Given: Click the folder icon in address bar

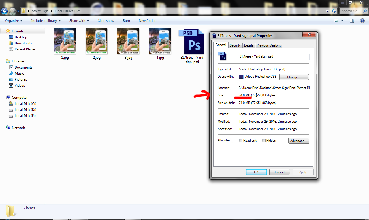Looking at the screenshot, I should coord(24,11).
